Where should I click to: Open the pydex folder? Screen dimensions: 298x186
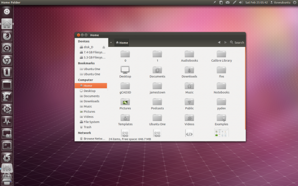tap(222, 104)
